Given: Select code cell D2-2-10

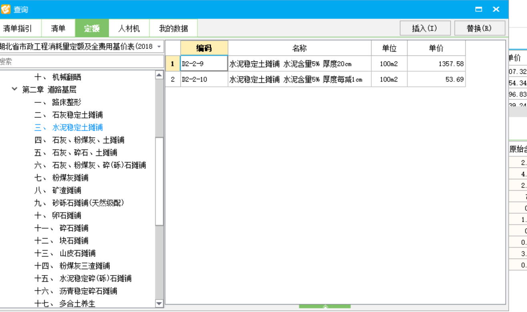Looking at the screenshot, I should click(x=204, y=79).
